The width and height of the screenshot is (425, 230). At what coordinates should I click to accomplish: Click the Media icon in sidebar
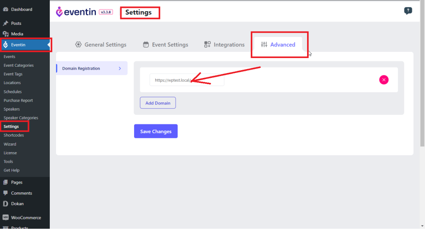pyautogui.click(x=5, y=34)
